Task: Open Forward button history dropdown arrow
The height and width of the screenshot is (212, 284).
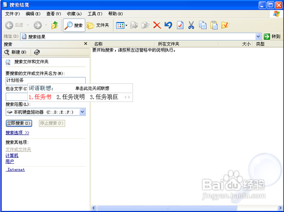Action: click(x=46, y=25)
